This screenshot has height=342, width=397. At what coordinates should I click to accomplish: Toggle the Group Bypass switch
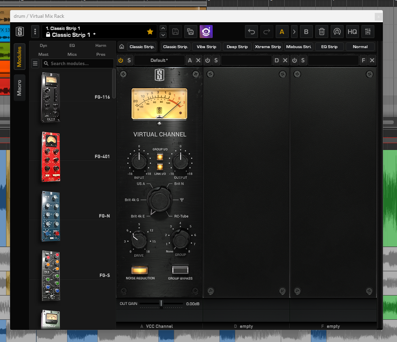(x=180, y=270)
